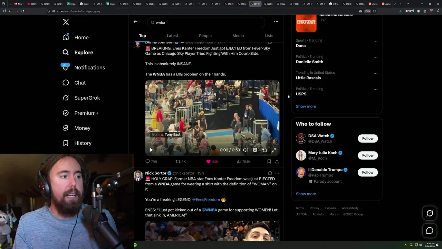Show hidden system tray icons
This screenshot has height=249, width=442.
[406, 245]
